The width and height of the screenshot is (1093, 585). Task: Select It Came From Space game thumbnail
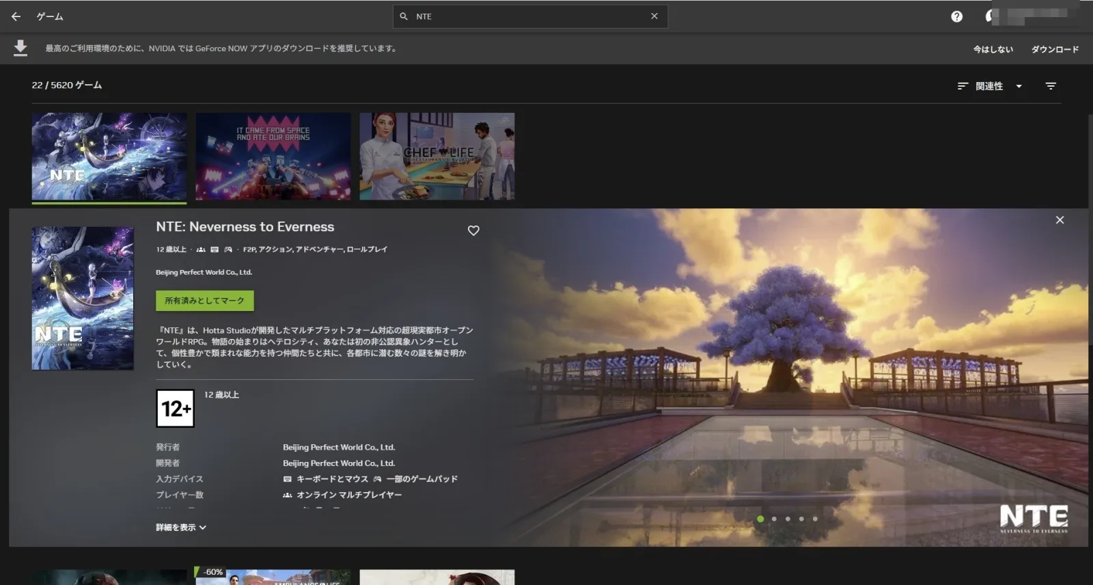coord(273,157)
